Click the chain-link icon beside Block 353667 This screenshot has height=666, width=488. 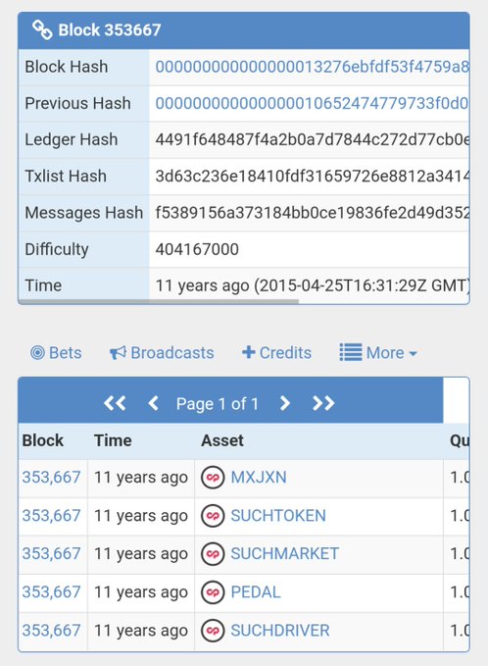pyautogui.click(x=42, y=29)
